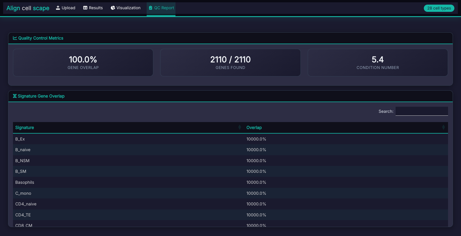Screen dimensions: 461x236
Task: Click the Results table icon
Action: click(85, 8)
